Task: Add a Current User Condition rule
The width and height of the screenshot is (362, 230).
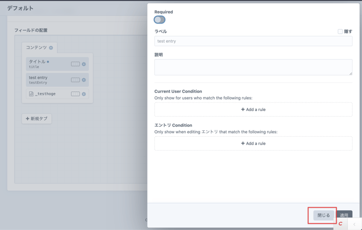Action: point(253,109)
